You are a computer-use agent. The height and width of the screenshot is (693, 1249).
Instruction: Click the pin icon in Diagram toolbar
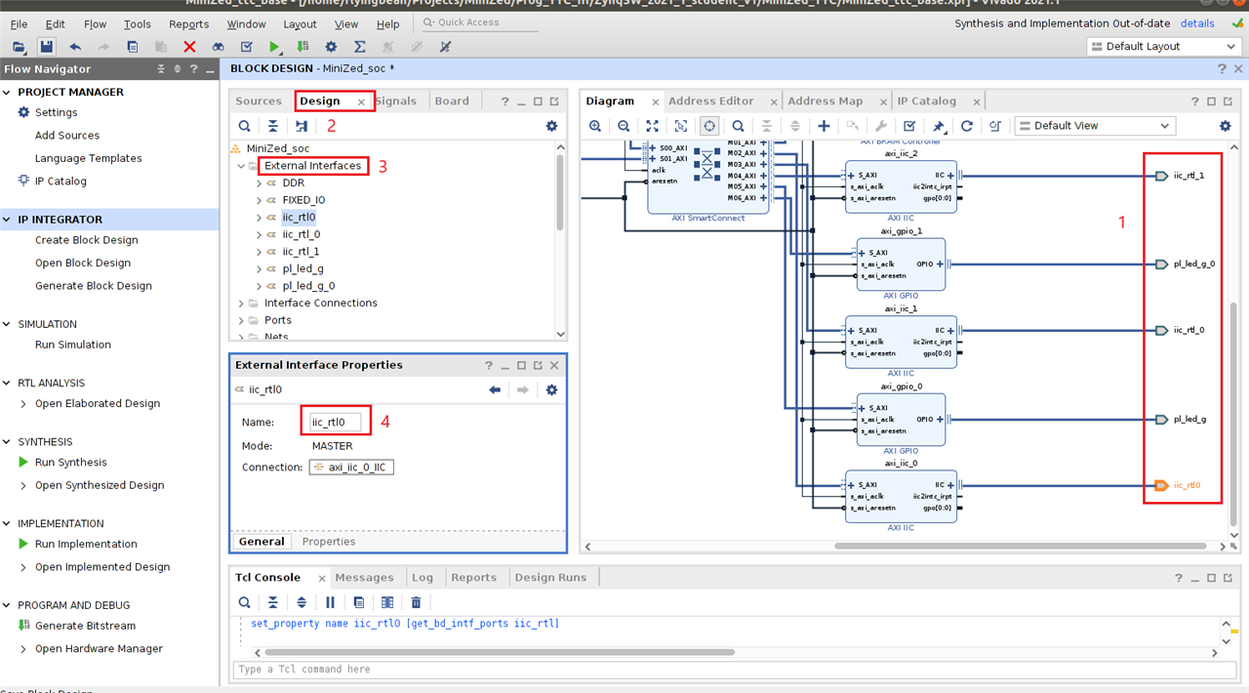pos(939,126)
